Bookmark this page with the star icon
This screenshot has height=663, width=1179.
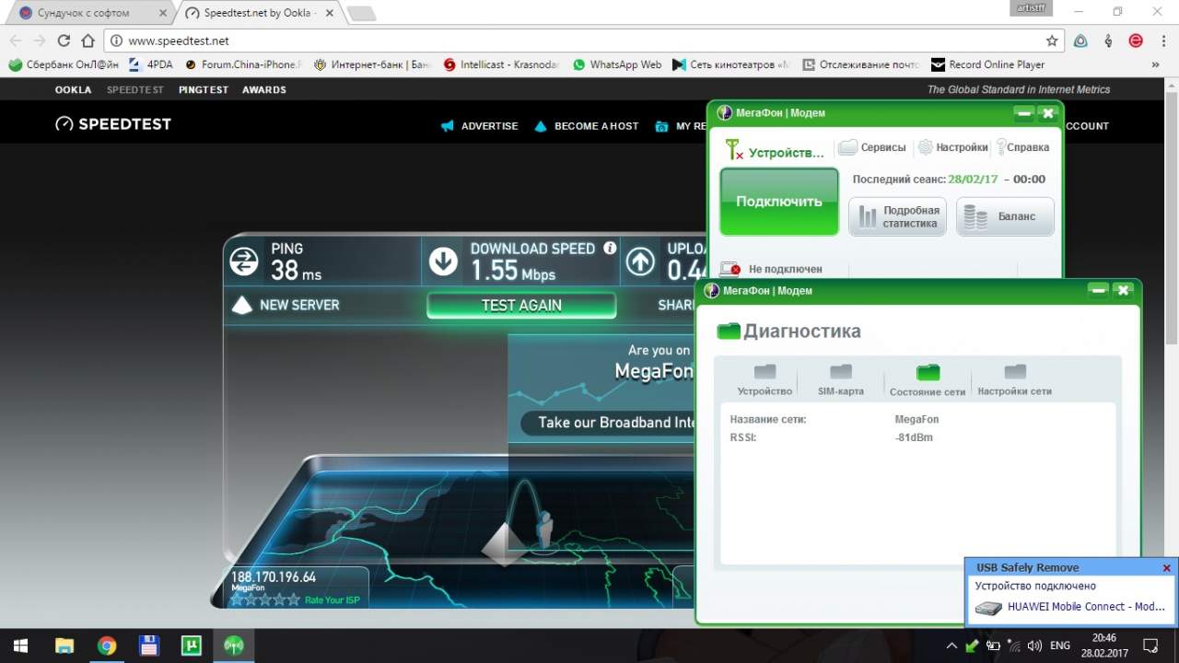point(1052,41)
